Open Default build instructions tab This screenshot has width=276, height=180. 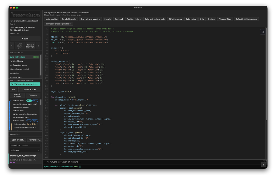[246, 19]
